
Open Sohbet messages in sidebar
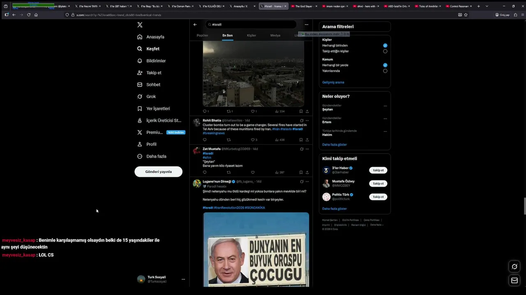149,84
